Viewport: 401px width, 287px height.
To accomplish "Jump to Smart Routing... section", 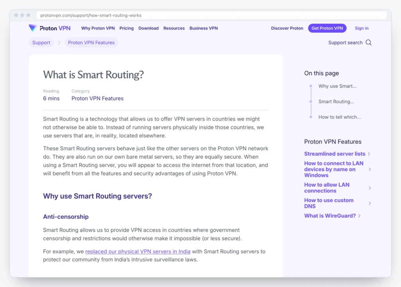I will click(x=336, y=102).
